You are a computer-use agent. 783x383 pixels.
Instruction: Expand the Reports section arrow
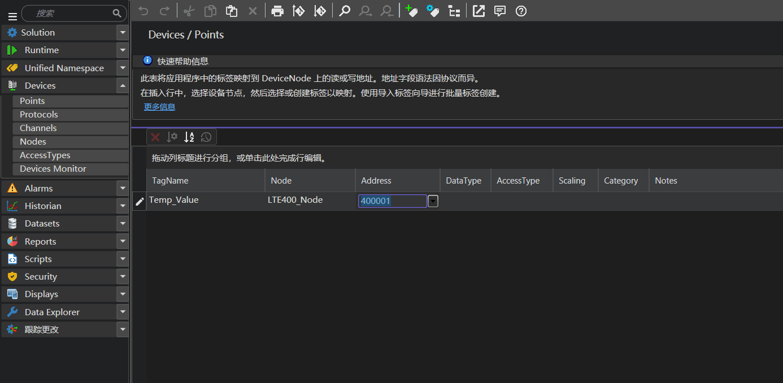pyautogui.click(x=123, y=241)
